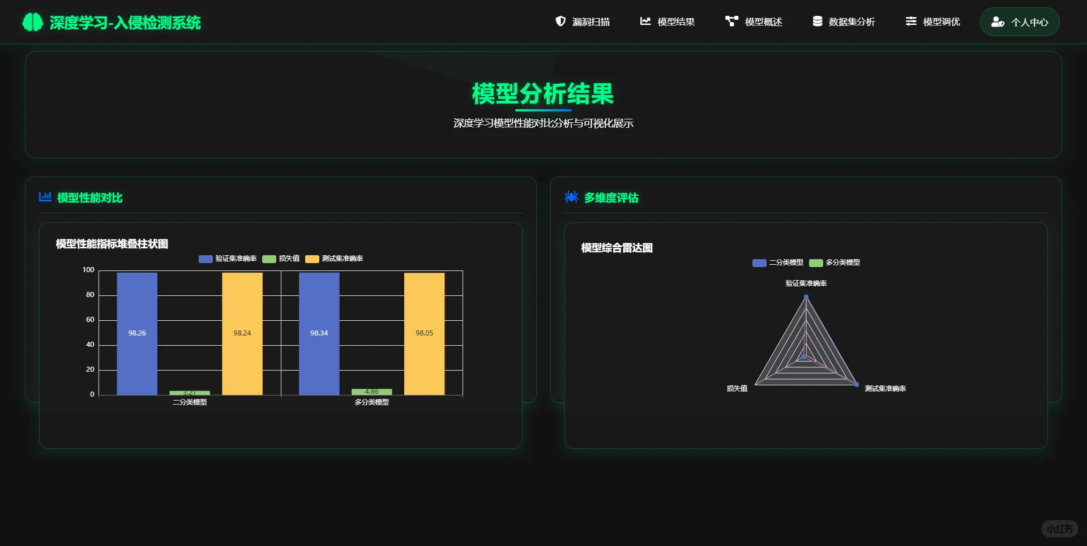The height and width of the screenshot is (546, 1087).
Task: Select the database icon for 数据集分析
Action: tap(816, 21)
